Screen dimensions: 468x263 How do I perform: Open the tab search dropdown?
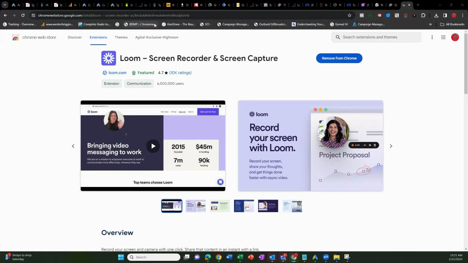pyautogui.click(x=5, y=5)
